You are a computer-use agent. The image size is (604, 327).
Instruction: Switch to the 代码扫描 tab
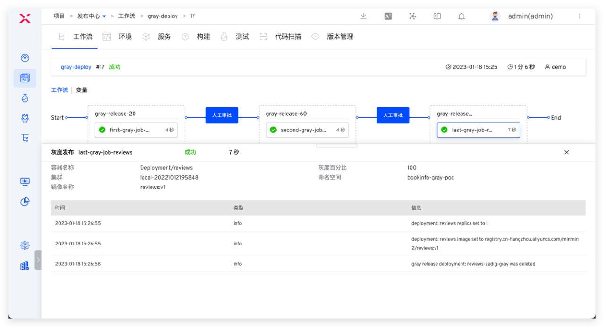click(x=287, y=37)
